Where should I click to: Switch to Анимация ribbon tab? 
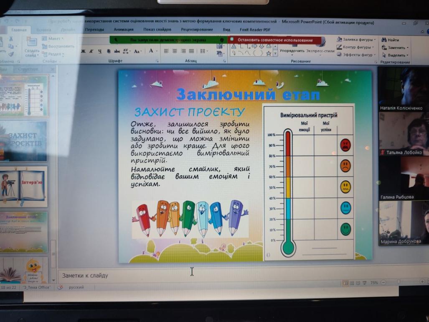coord(123,29)
